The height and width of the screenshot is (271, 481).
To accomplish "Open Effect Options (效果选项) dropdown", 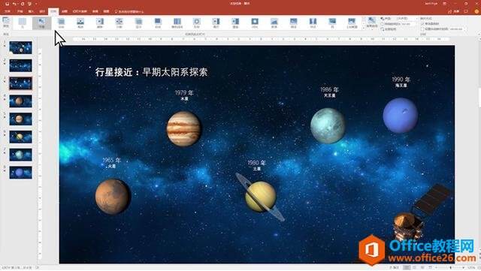I will (x=371, y=23).
